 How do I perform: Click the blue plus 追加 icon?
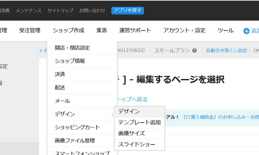[246, 31]
